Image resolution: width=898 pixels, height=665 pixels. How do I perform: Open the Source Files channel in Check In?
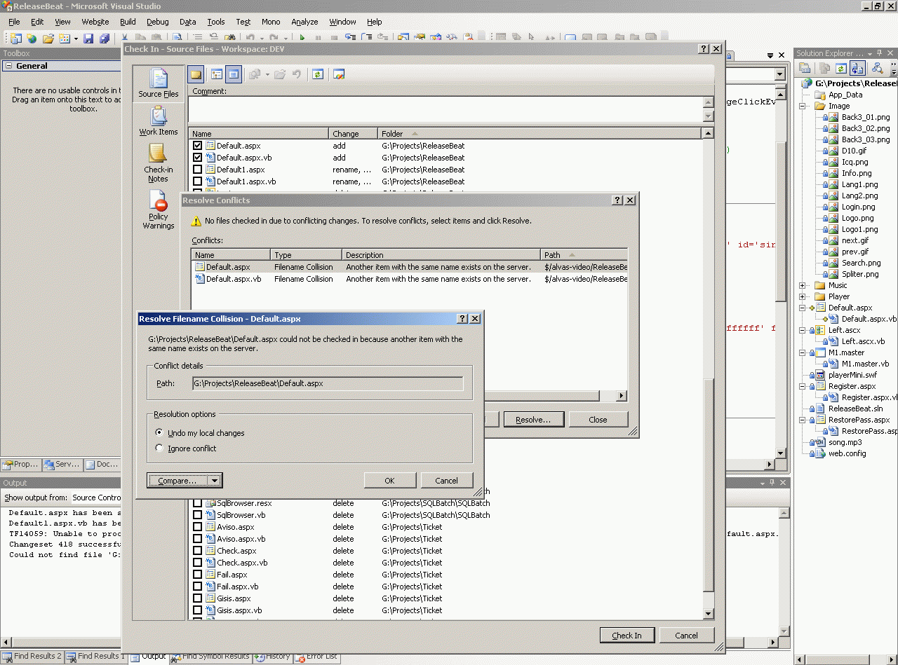click(158, 84)
